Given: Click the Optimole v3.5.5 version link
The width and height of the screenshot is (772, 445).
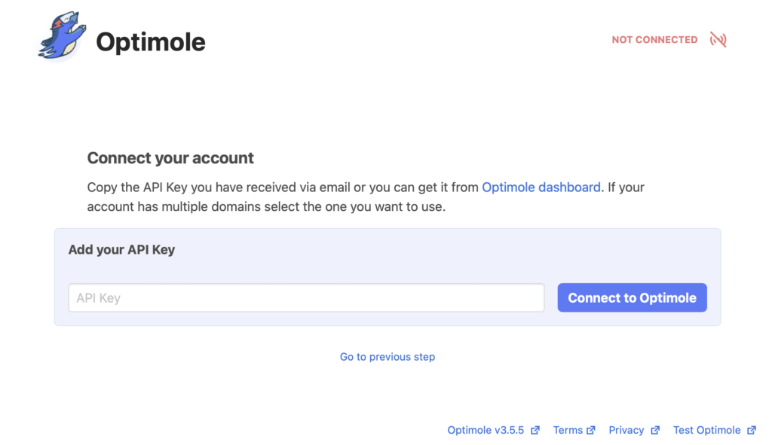Looking at the screenshot, I should tap(486, 430).
